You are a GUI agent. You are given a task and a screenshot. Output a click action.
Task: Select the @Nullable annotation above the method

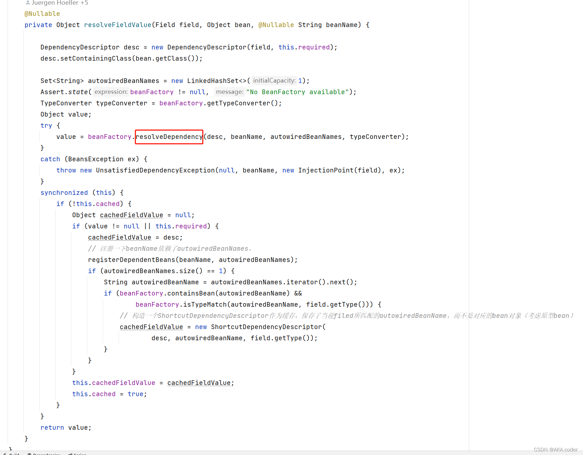click(42, 14)
